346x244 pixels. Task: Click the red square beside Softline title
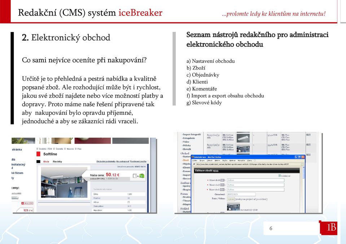click(38, 154)
